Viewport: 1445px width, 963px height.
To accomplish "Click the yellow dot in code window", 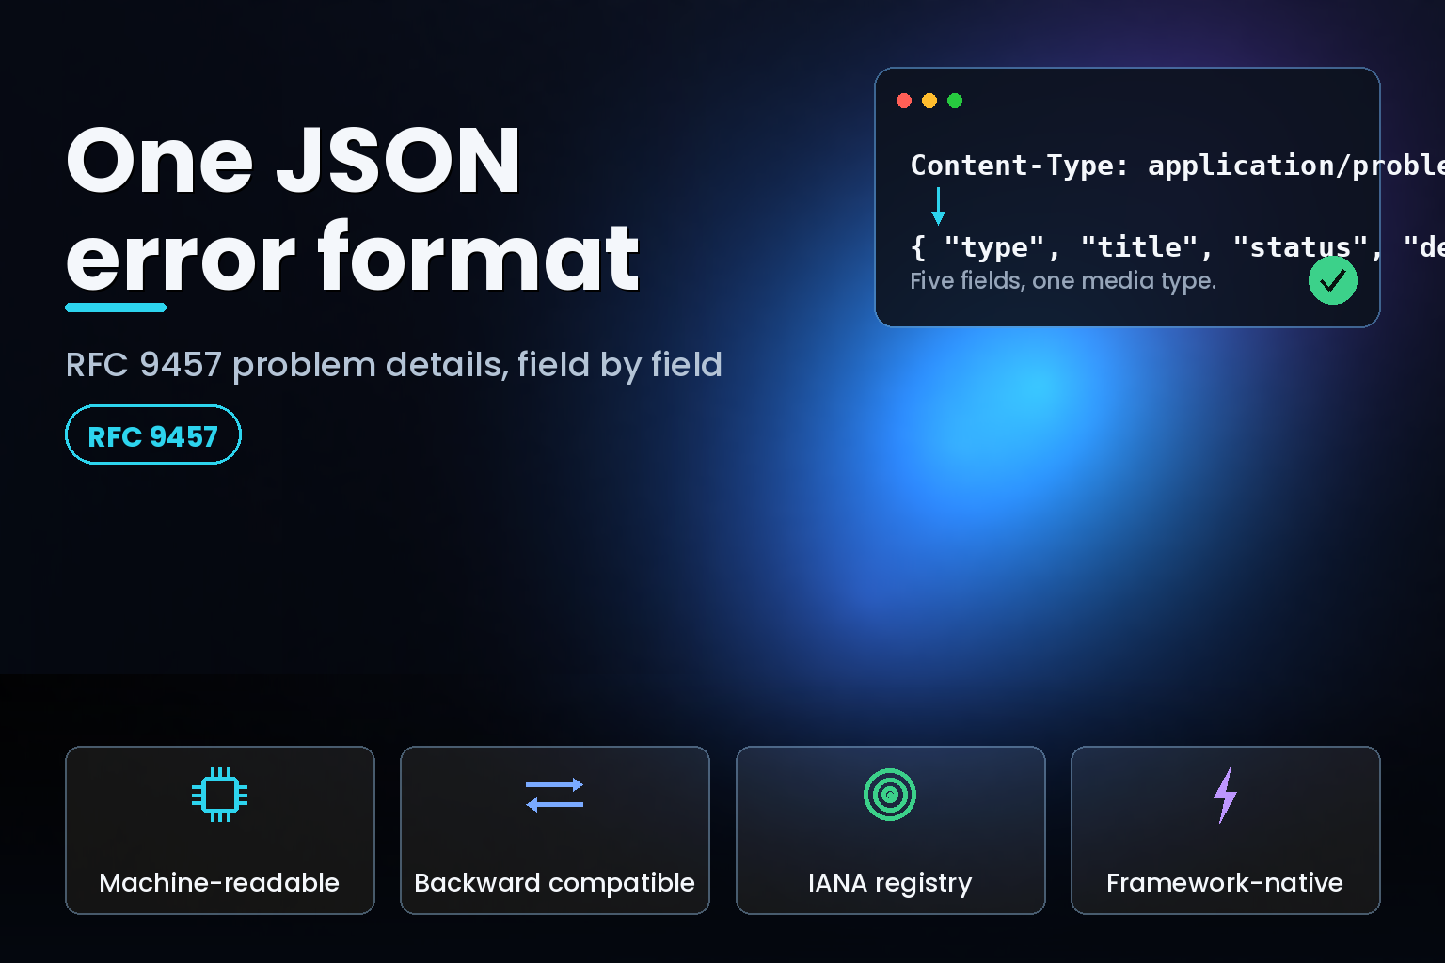I will (x=929, y=101).
